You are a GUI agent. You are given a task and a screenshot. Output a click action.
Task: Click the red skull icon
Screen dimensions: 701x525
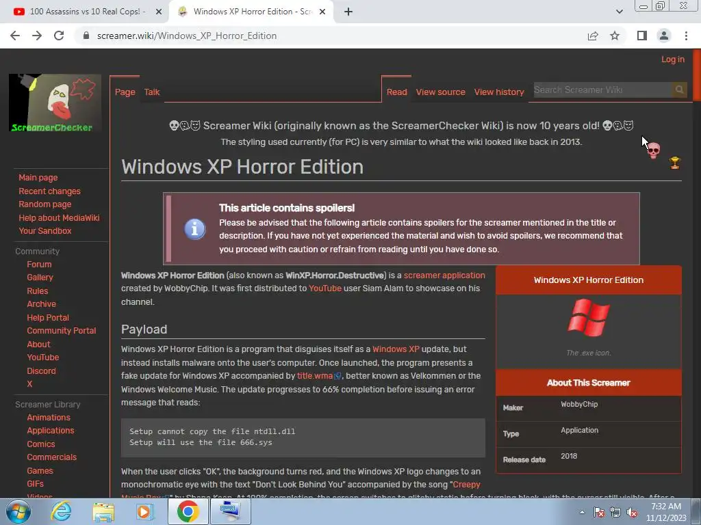654,151
